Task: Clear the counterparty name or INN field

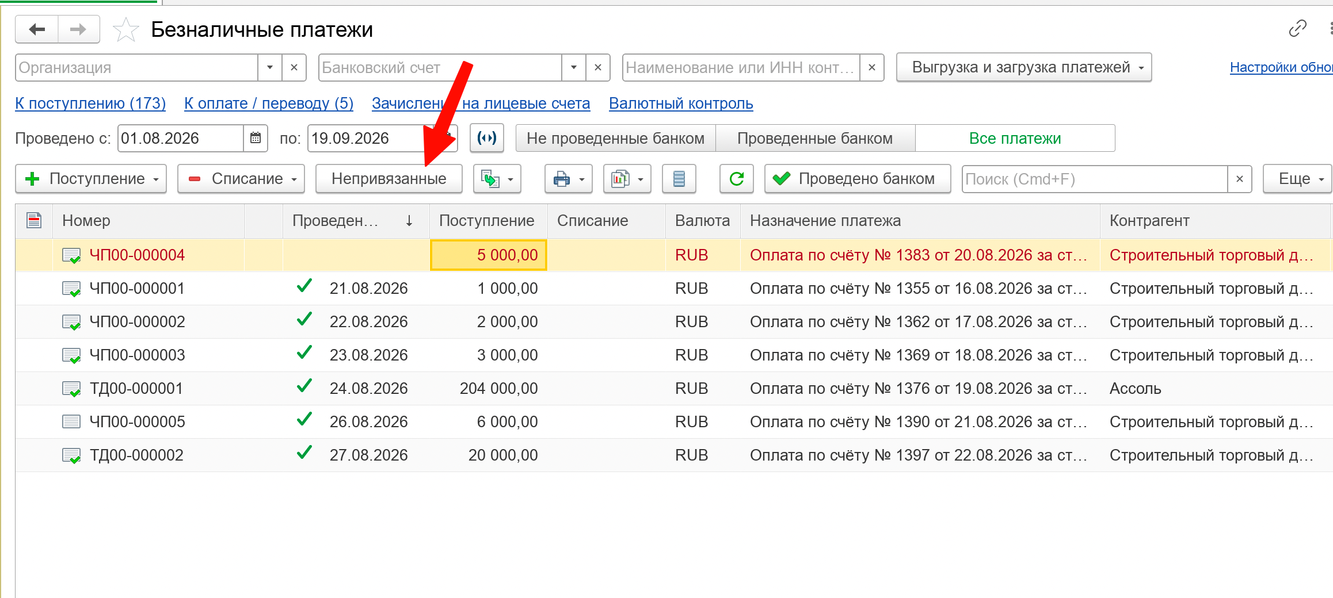Action: pos(872,68)
